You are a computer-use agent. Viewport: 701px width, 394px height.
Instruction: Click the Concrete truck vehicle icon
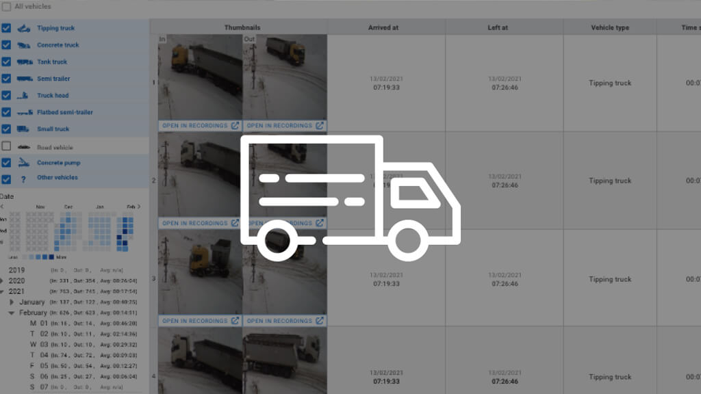(x=24, y=45)
